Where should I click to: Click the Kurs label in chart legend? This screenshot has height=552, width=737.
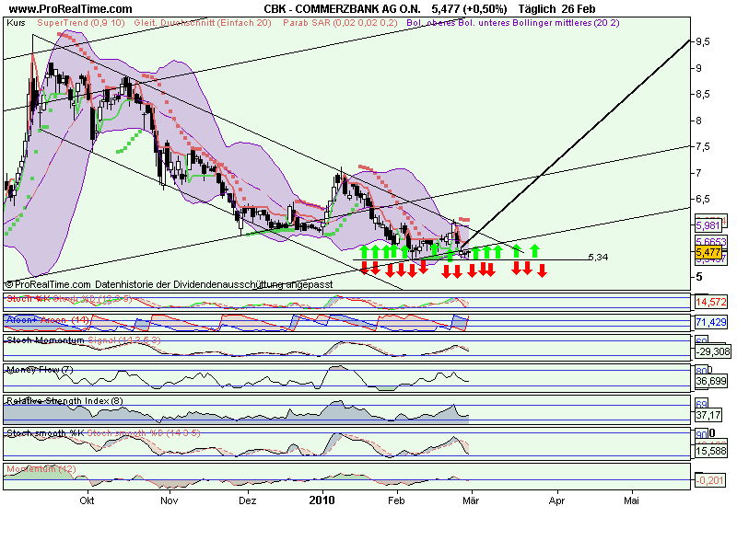coord(16,22)
